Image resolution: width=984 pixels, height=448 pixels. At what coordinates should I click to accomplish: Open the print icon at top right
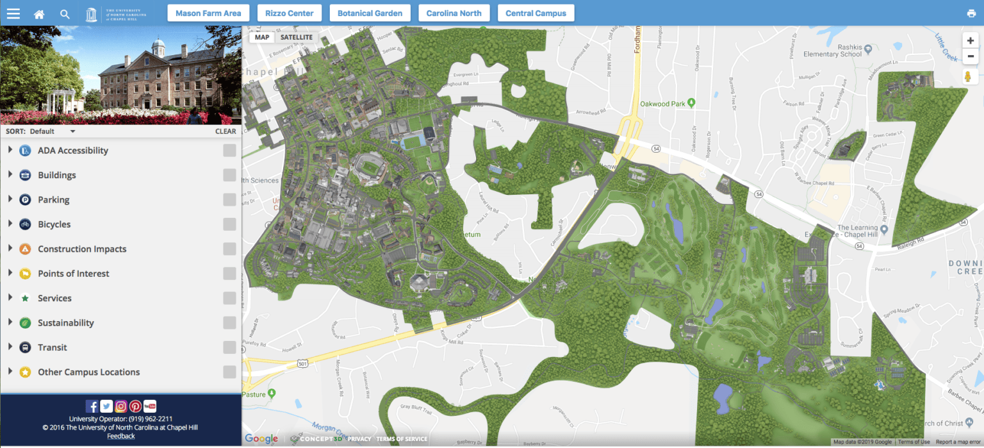tap(971, 13)
